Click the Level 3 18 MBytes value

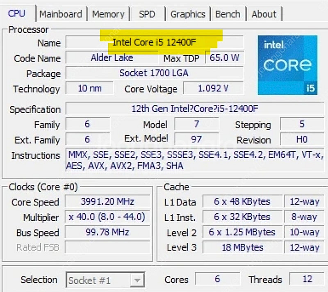(242, 247)
